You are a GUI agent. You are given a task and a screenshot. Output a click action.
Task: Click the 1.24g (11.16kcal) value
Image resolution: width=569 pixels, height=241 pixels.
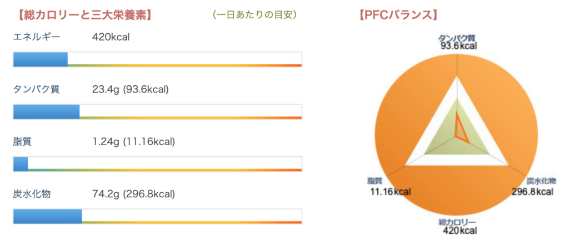coord(133,142)
